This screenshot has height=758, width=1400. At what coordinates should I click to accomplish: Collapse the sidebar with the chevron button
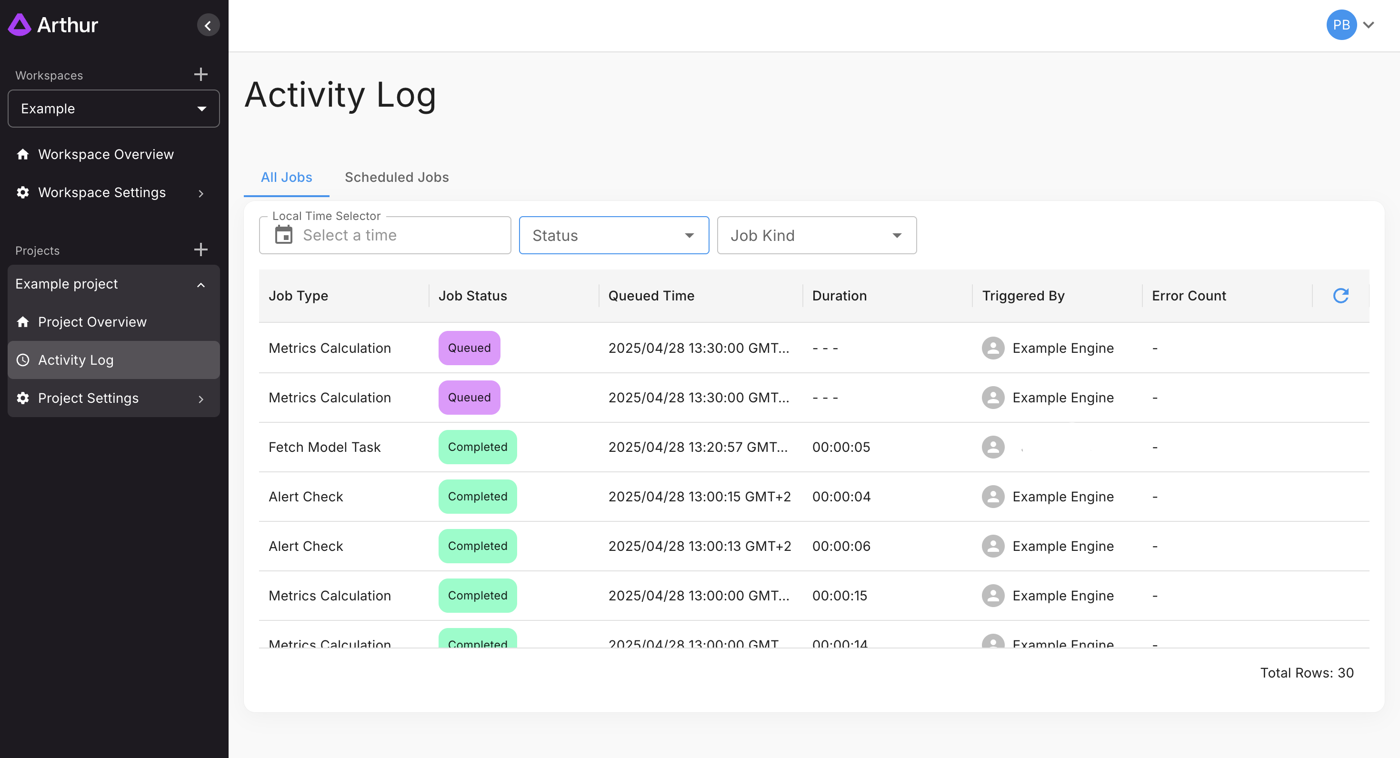[x=208, y=26]
